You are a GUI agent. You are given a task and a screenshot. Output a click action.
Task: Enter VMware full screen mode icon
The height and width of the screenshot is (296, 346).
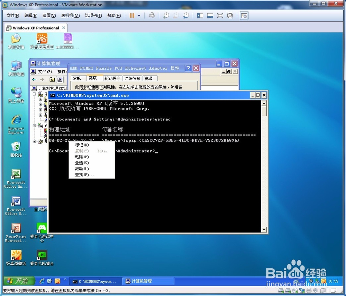[220, 16]
